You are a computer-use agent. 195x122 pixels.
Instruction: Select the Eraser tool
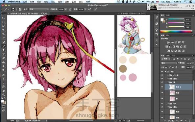(4, 58)
